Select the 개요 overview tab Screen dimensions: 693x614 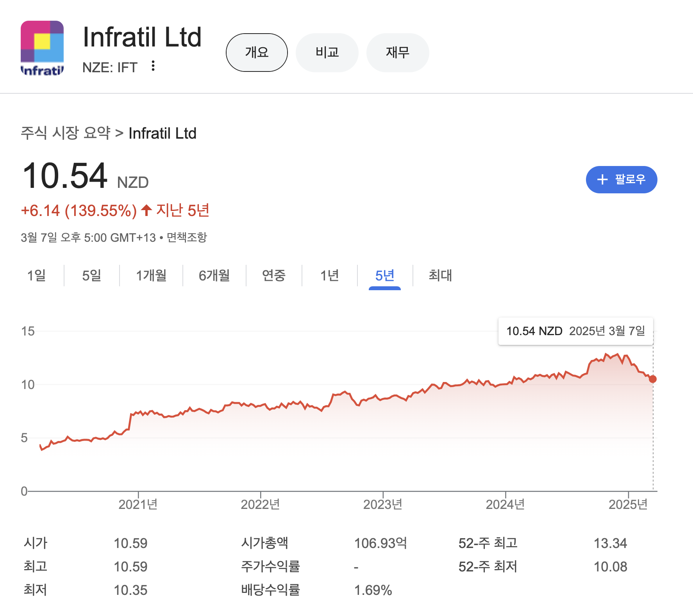click(x=257, y=52)
